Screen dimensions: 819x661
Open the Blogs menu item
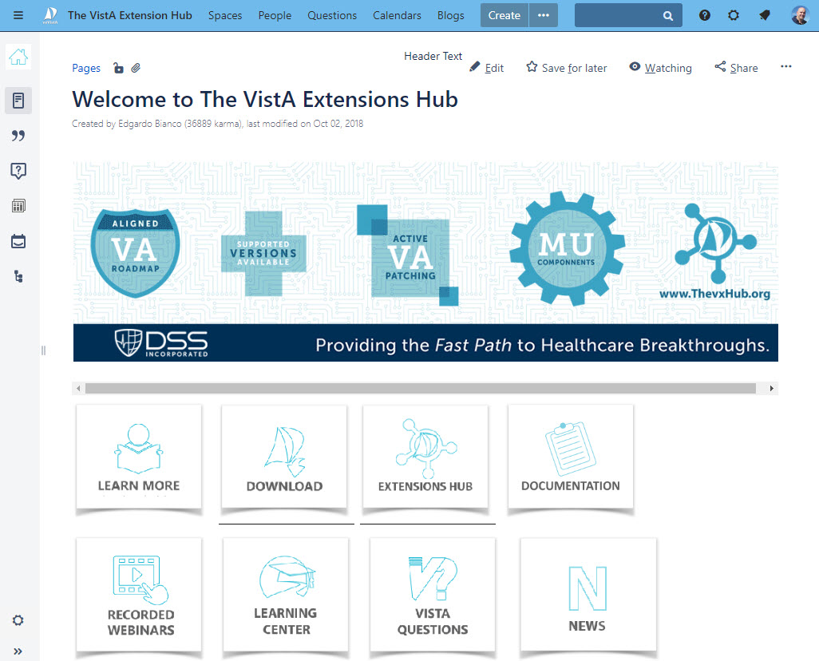pyautogui.click(x=451, y=15)
